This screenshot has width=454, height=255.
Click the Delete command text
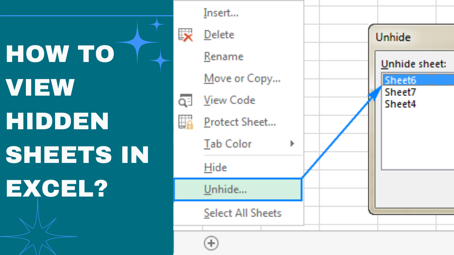pos(219,34)
